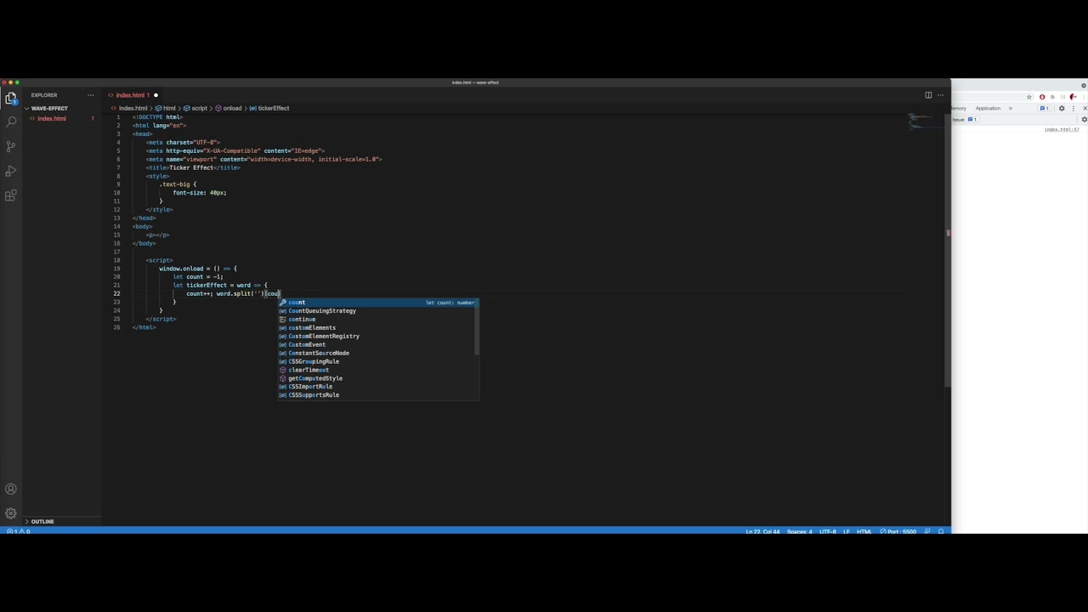
Task: Open the Explorer view in activity bar
Action: [x=11, y=98]
